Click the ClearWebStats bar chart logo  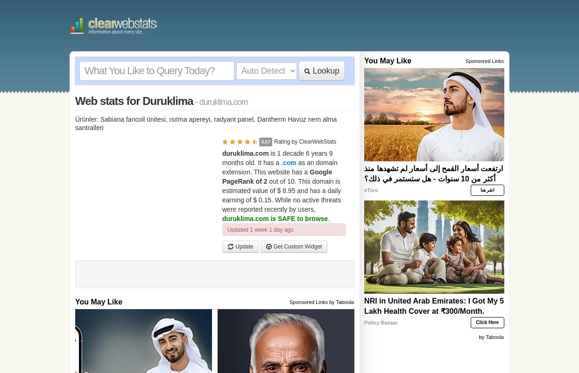pyautogui.click(x=77, y=26)
